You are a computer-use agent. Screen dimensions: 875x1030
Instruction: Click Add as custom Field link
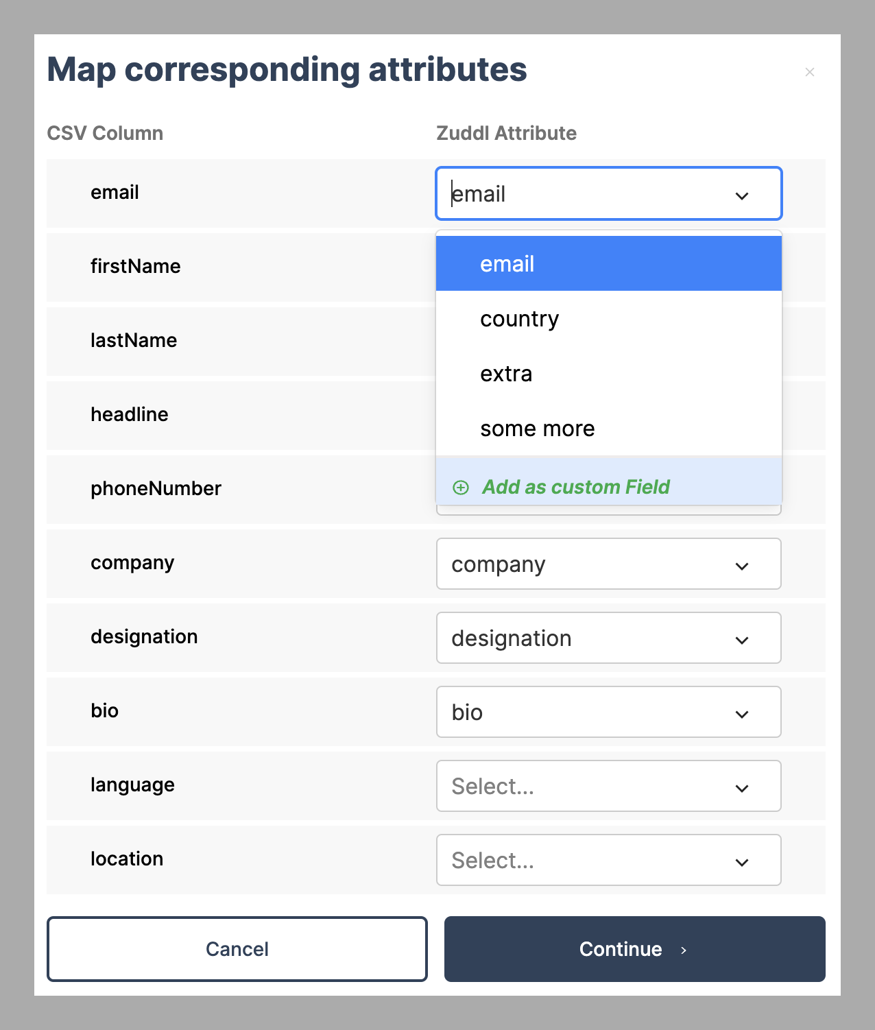576,487
